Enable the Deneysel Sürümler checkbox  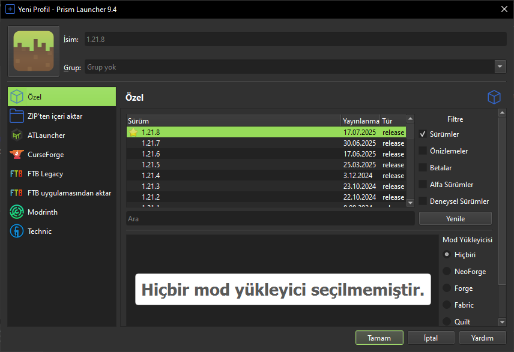click(x=423, y=201)
